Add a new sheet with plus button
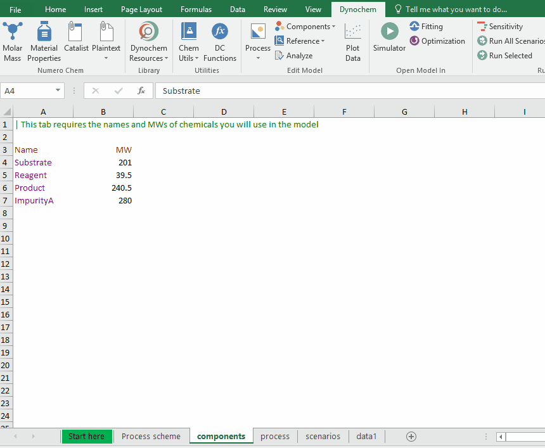 click(x=411, y=436)
